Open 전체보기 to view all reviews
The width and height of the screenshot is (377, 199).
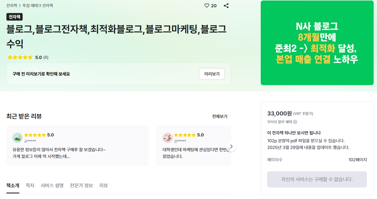(219, 117)
